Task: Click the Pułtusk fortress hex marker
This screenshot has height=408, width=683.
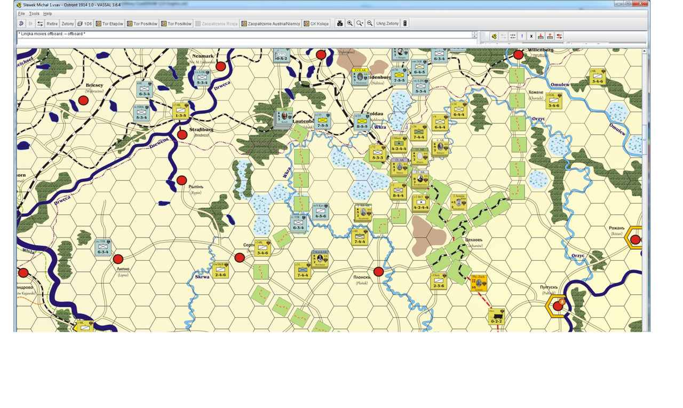Action: click(558, 306)
